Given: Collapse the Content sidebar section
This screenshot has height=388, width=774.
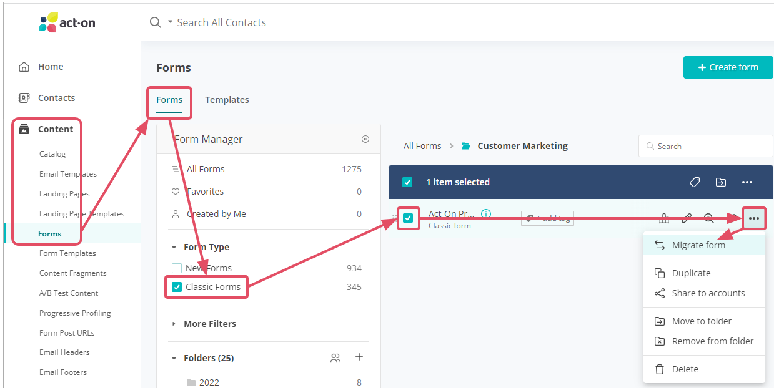Looking at the screenshot, I should pyautogui.click(x=56, y=129).
